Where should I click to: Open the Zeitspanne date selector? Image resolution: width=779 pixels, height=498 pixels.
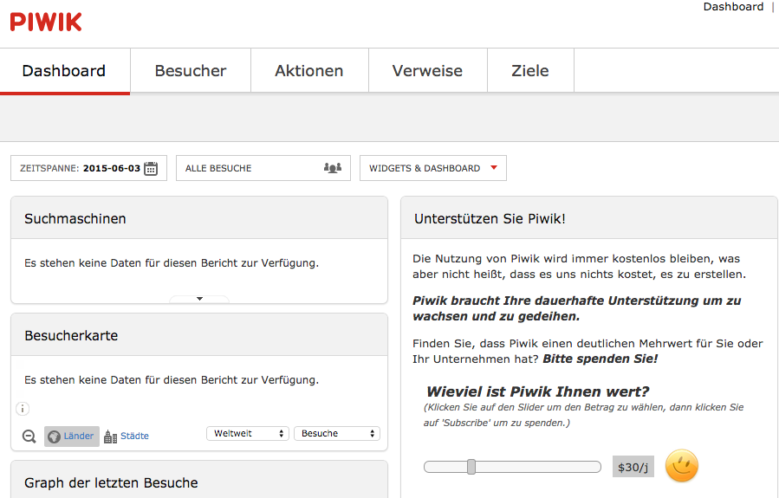pyautogui.click(x=89, y=168)
